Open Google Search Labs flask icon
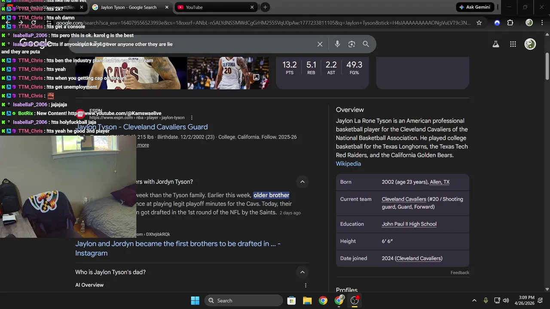This screenshot has width=550, height=309. (x=496, y=44)
